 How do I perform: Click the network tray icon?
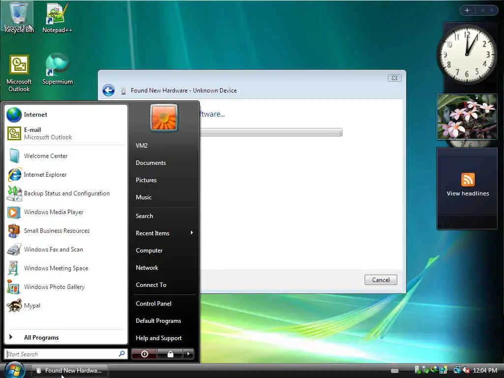tap(457, 371)
